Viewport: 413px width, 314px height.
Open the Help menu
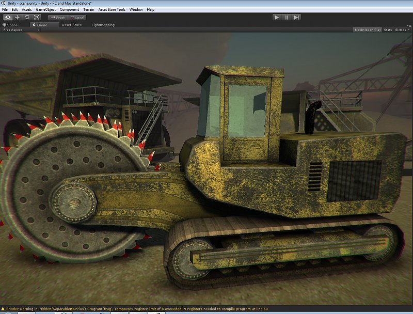click(x=151, y=9)
